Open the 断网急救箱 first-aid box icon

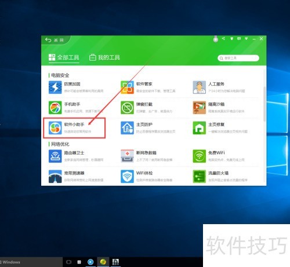click(127, 156)
